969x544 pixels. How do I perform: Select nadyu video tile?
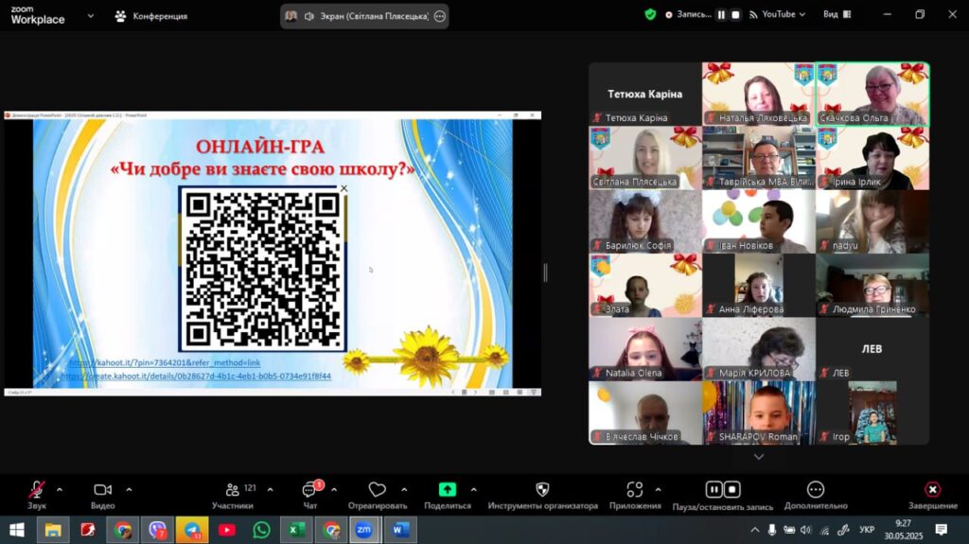(872, 221)
